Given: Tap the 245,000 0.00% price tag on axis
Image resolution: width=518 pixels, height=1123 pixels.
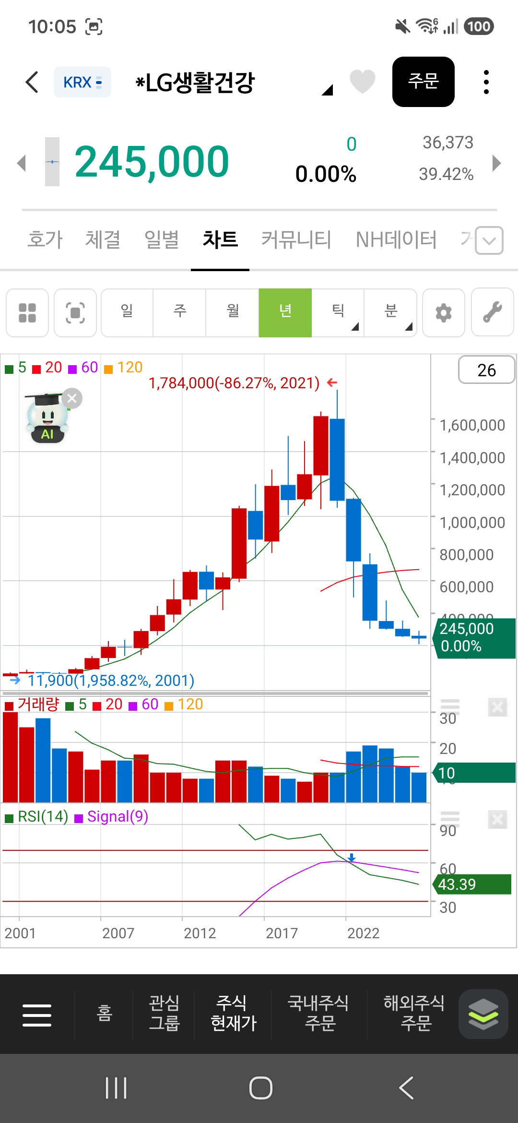Looking at the screenshot, I should tap(474, 637).
